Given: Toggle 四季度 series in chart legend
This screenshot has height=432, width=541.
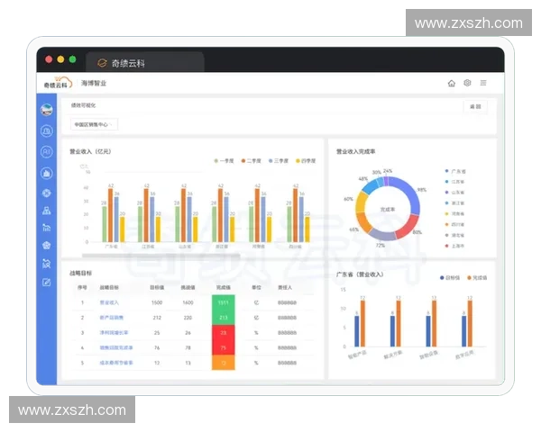Looking at the screenshot, I should 306,160.
